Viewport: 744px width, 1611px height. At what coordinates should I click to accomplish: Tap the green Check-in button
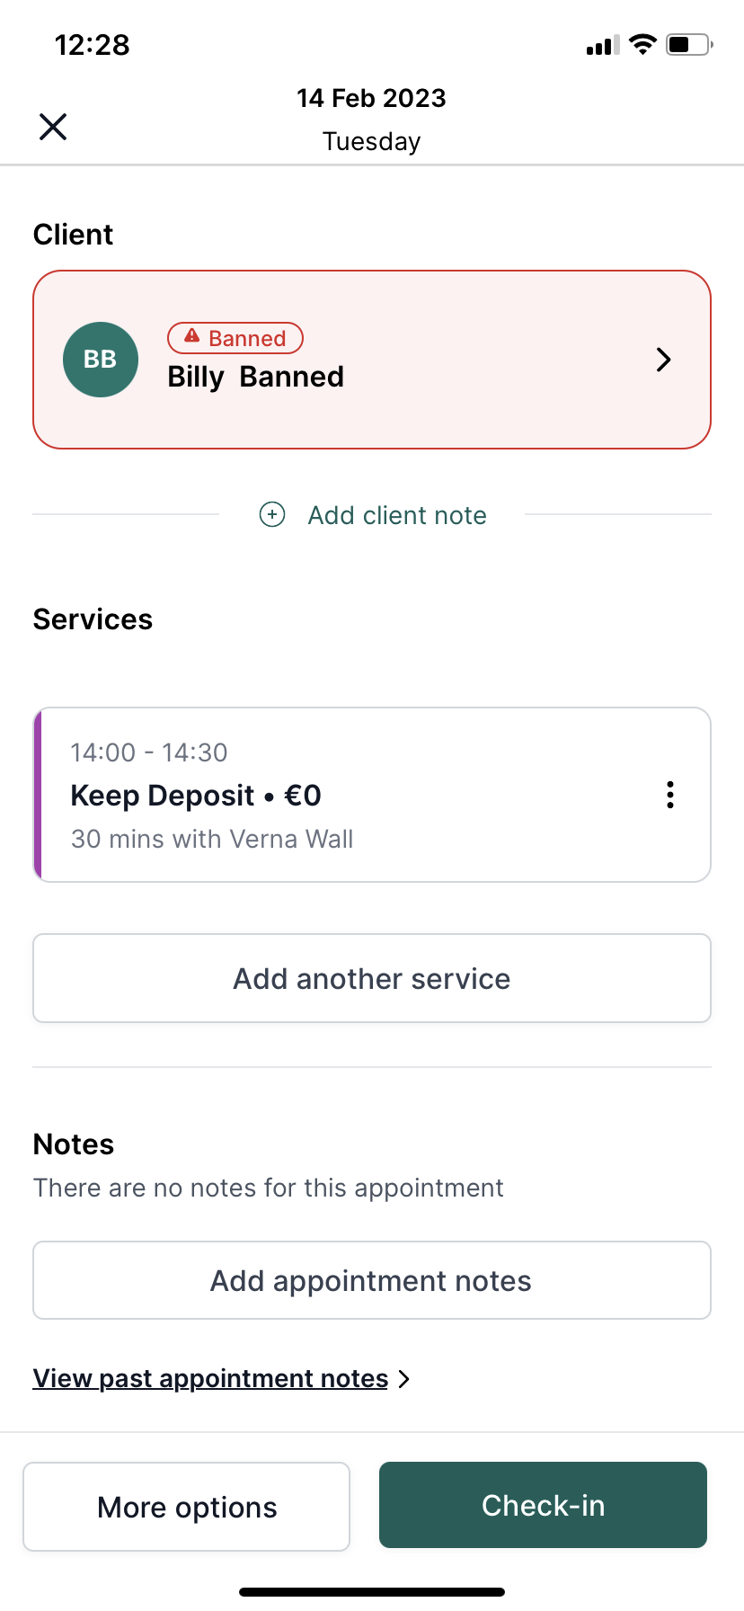pyautogui.click(x=543, y=1505)
